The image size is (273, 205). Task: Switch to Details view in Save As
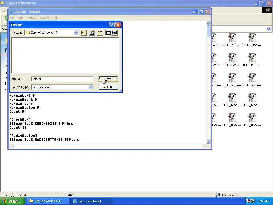pyautogui.click(x=114, y=33)
